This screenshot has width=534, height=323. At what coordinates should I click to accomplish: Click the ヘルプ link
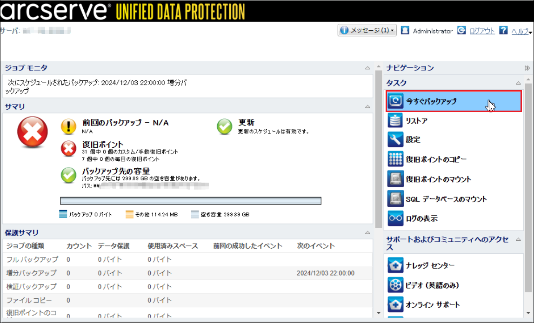click(x=520, y=31)
